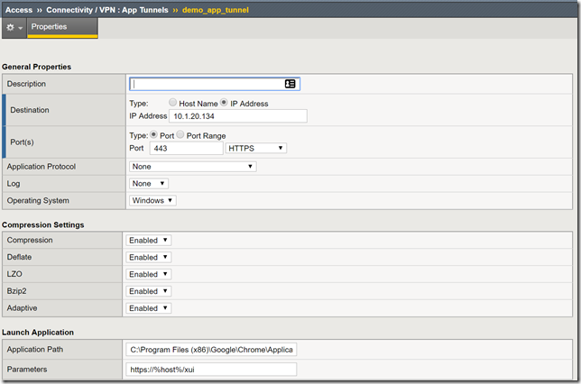
Task: Click the gear settings icon
Action: pyautogui.click(x=11, y=28)
